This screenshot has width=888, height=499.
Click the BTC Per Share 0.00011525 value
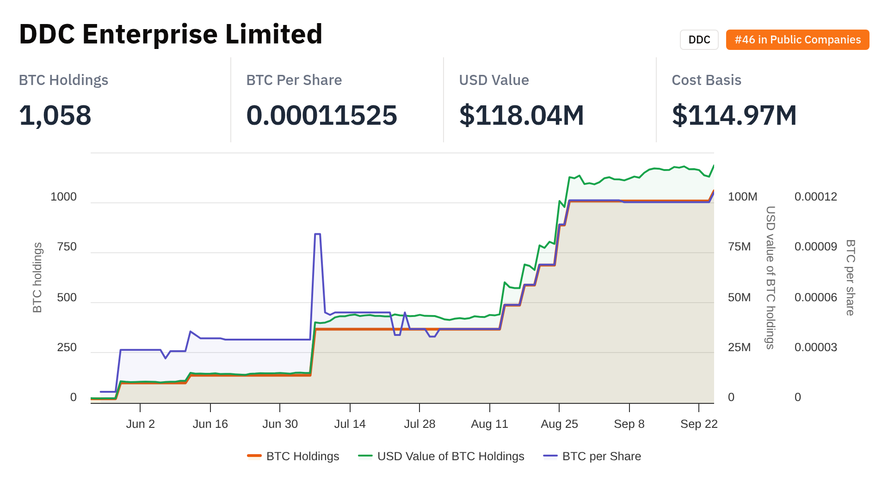click(321, 116)
